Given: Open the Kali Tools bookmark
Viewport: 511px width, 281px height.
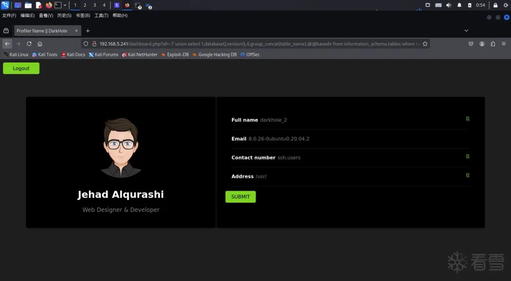Looking at the screenshot, I should tap(44, 54).
